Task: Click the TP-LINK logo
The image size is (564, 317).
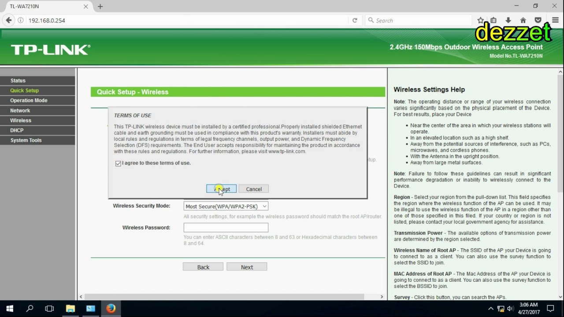Action: [x=51, y=50]
